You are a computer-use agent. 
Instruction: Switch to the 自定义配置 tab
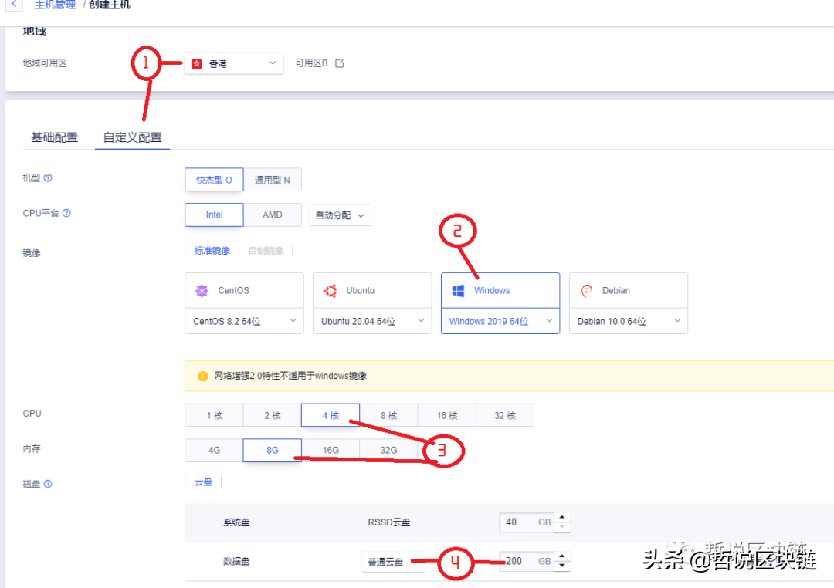click(x=133, y=137)
